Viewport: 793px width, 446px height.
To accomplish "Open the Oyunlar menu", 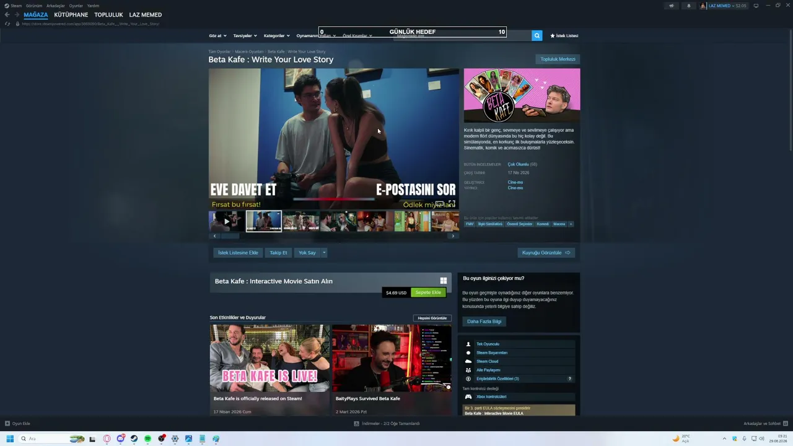I will click(76, 6).
